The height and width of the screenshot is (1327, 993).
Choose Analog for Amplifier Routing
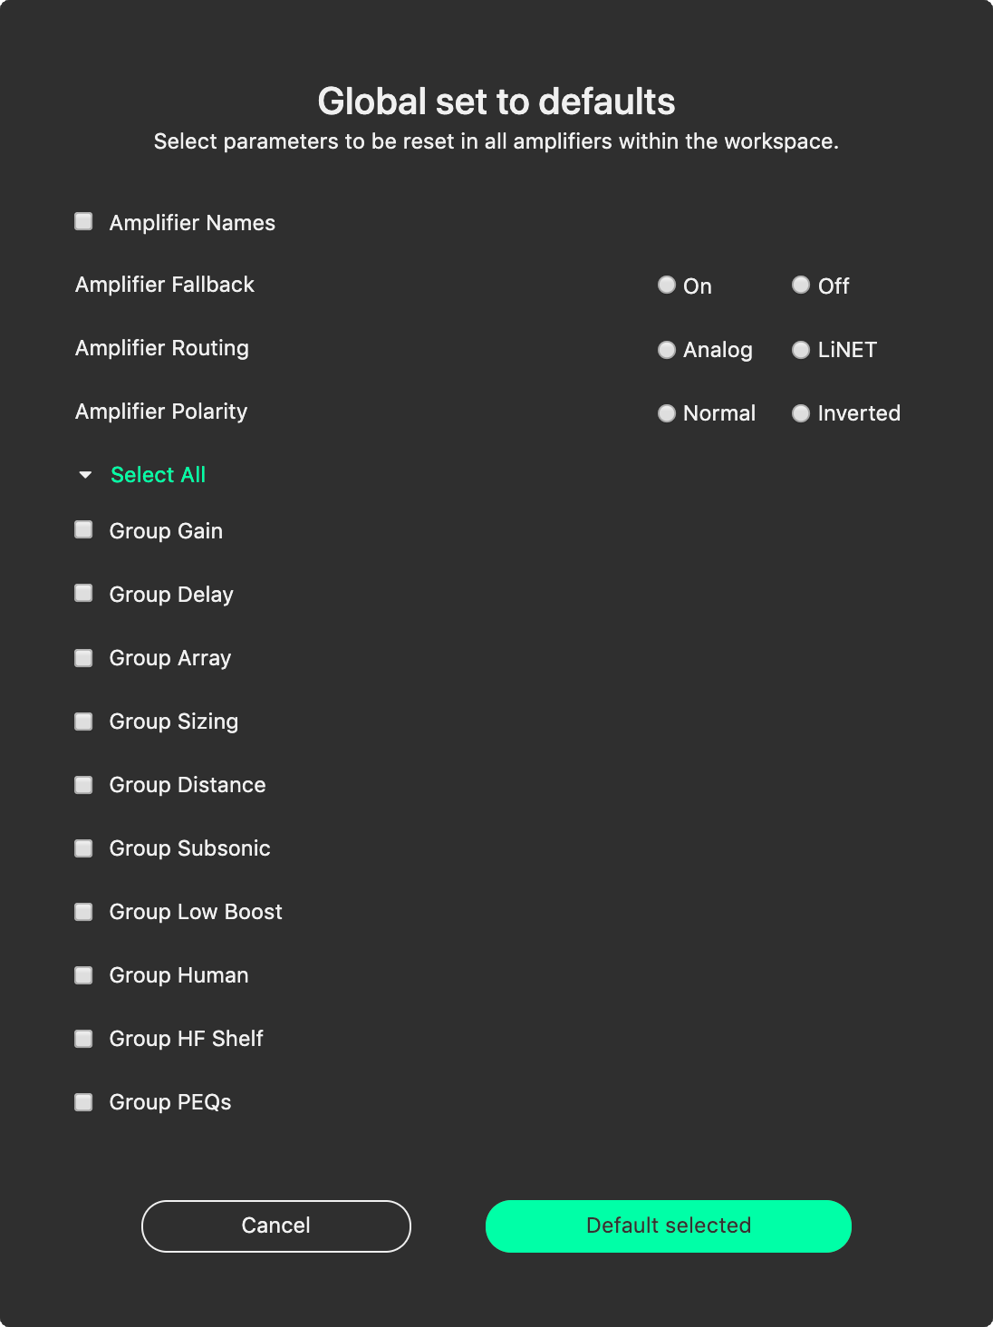tap(667, 349)
